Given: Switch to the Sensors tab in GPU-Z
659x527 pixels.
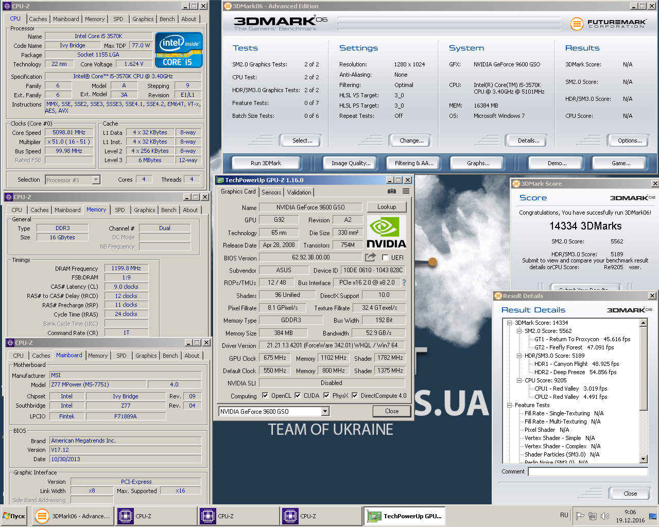Looking at the screenshot, I should click(x=271, y=192).
